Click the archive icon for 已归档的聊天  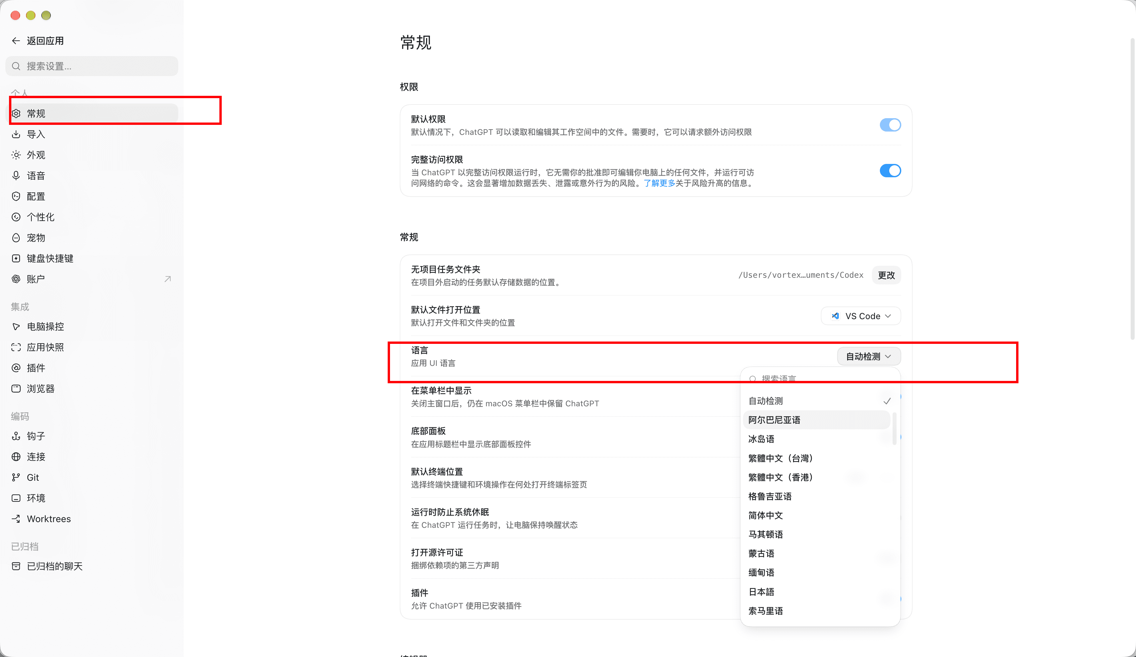pos(16,567)
